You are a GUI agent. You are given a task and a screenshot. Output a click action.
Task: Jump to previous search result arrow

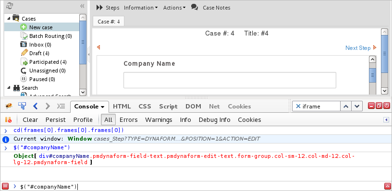[346, 107]
